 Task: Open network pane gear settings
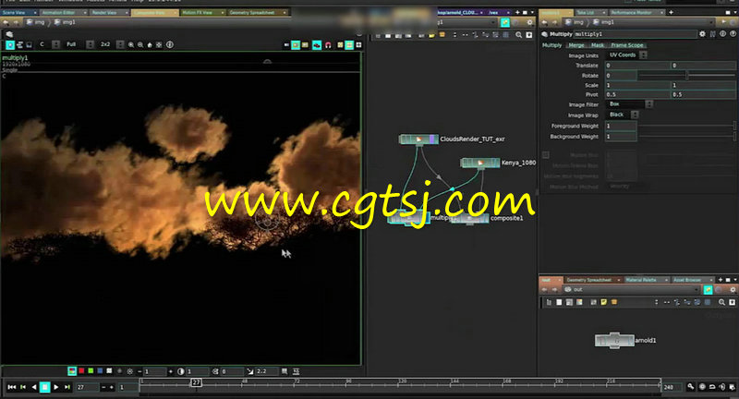click(529, 22)
